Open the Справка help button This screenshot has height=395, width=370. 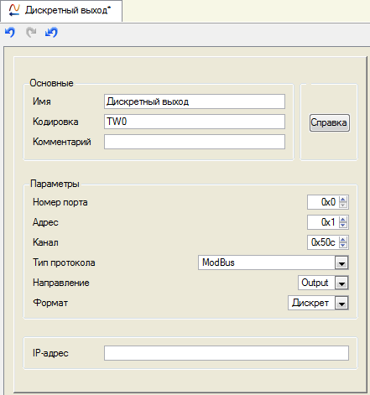pyautogui.click(x=330, y=122)
